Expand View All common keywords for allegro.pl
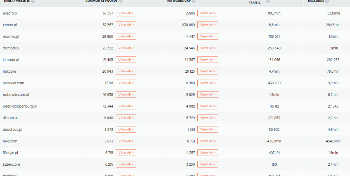The height and width of the screenshot is (176, 350). (x=126, y=13)
